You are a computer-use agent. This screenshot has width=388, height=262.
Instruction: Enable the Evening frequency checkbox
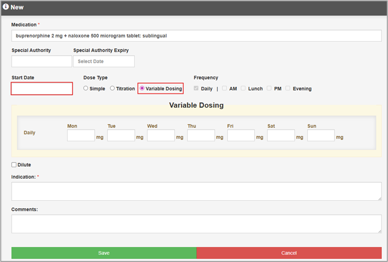coord(288,89)
